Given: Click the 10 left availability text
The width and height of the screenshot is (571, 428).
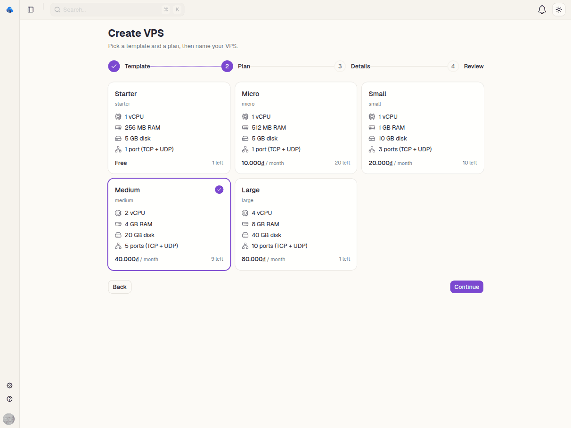Looking at the screenshot, I should pyautogui.click(x=470, y=163).
